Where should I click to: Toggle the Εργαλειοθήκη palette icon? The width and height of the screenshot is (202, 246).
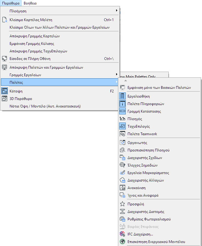tap(122, 96)
